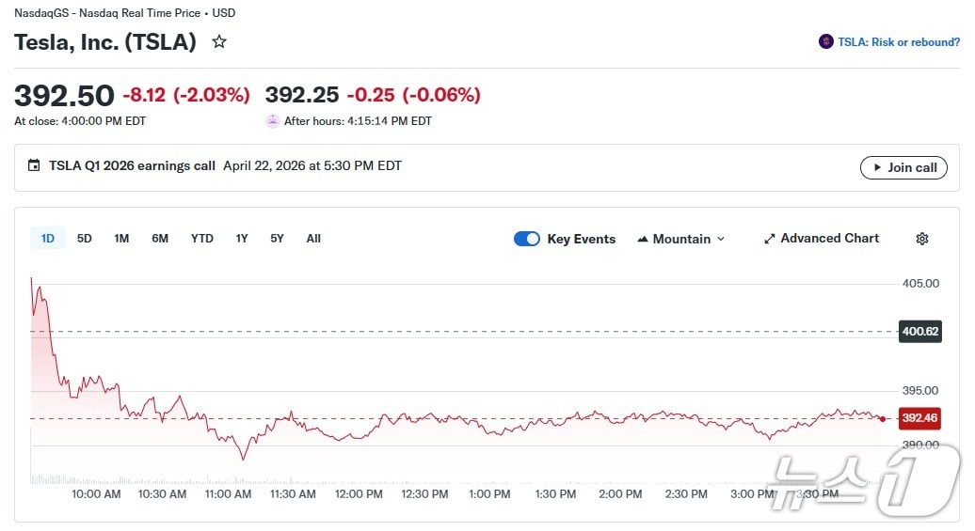Image resolution: width=975 pixels, height=531 pixels.
Task: Click the expand arrows icon for Advanced Chart
Action: (769, 239)
